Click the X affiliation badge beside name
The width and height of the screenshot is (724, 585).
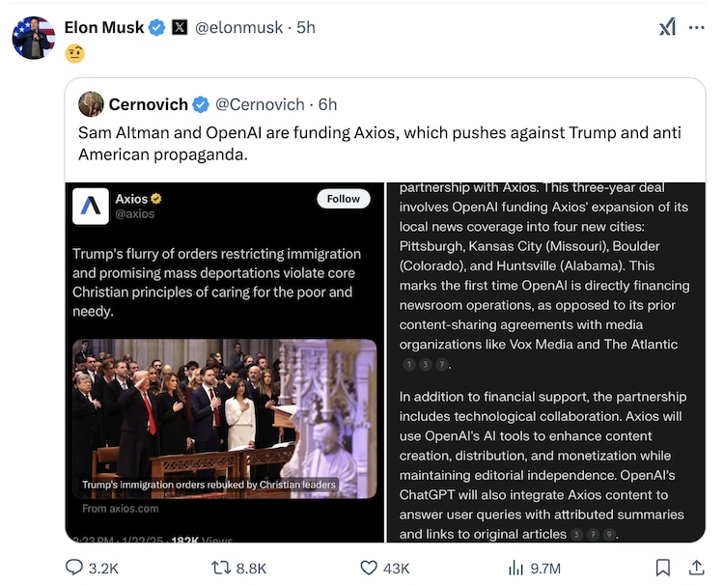[x=180, y=28]
